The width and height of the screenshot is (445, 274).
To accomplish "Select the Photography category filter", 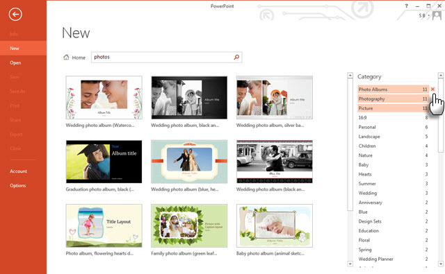I will point(393,99).
